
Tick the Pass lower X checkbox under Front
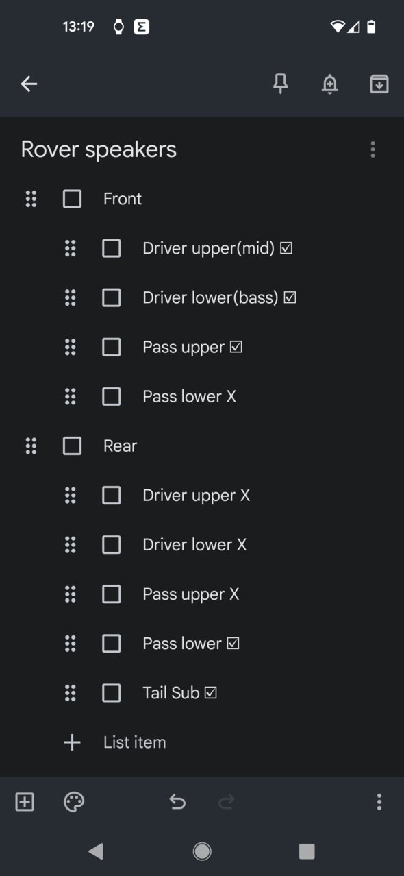(x=111, y=396)
